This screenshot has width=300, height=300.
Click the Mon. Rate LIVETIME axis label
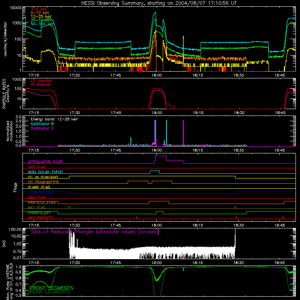(9, 282)
